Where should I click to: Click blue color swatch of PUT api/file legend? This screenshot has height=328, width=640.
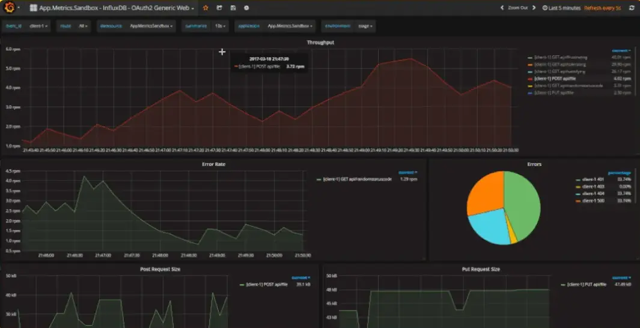(530, 93)
